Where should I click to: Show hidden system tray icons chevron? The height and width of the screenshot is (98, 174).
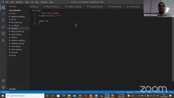pyautogui.click(x=137, y=96)
